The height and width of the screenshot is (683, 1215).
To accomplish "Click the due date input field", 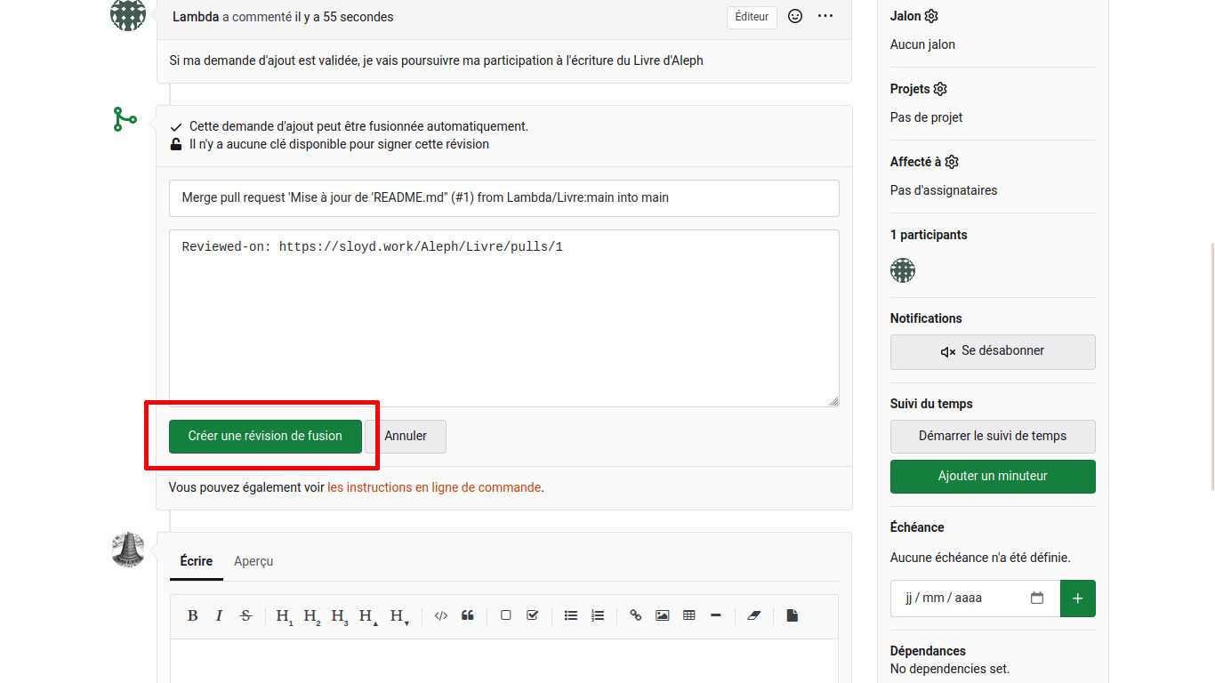I will click(966, 599).
